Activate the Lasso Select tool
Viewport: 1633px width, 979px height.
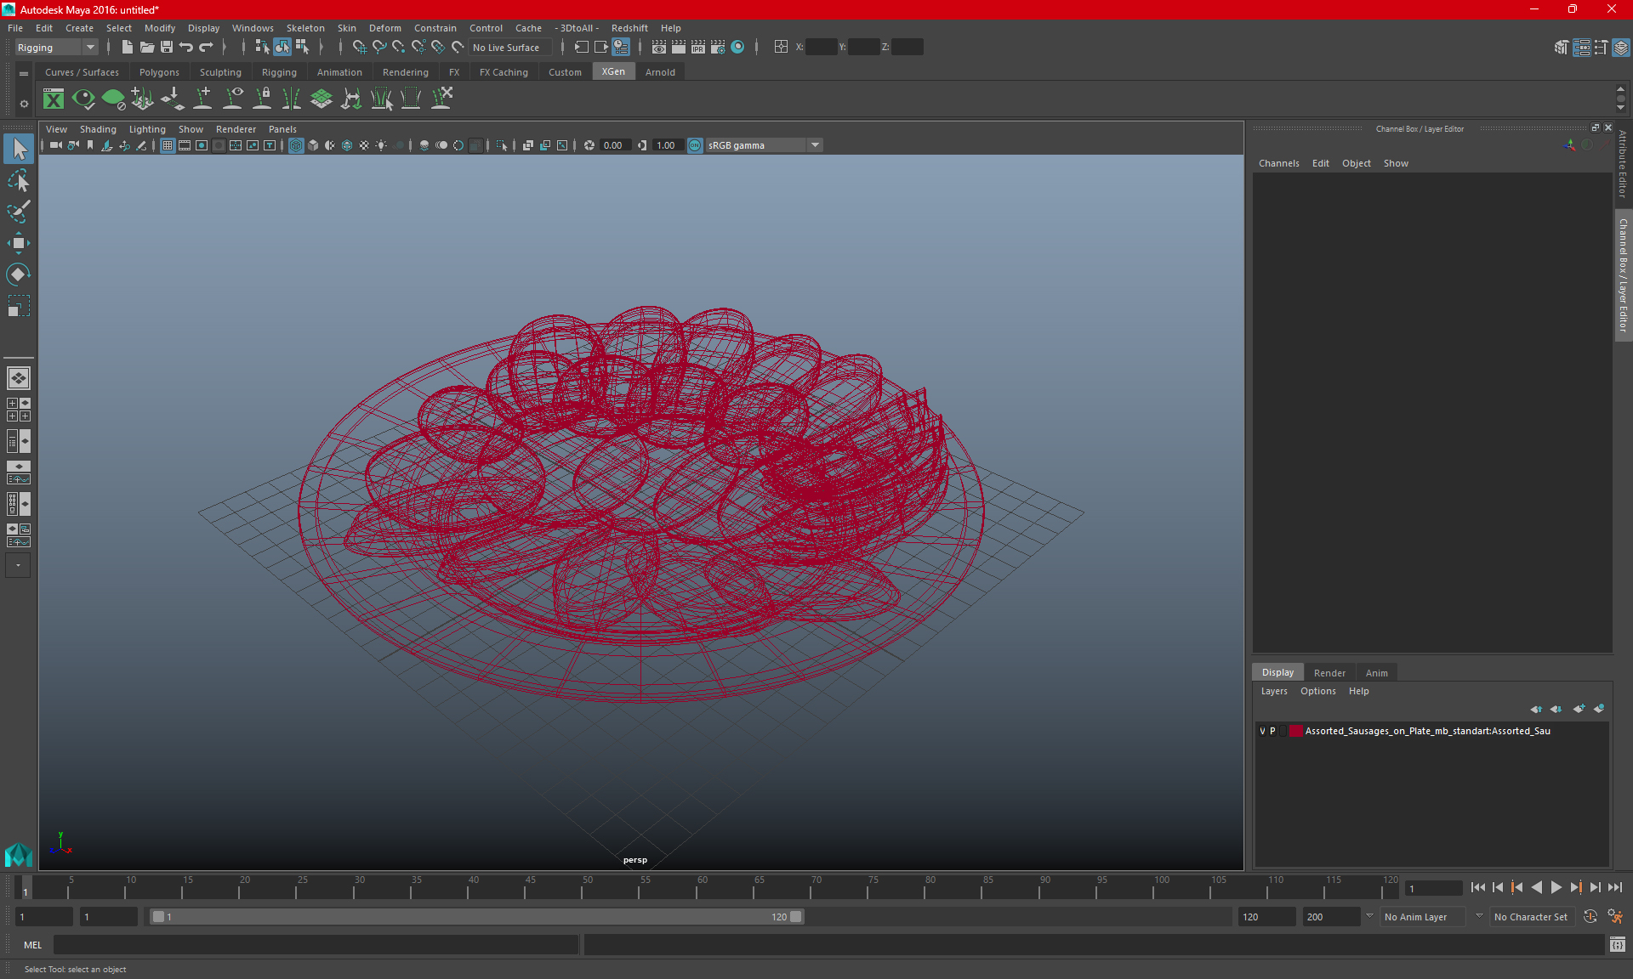tap(19, 180)
